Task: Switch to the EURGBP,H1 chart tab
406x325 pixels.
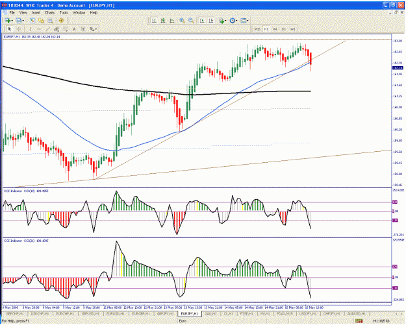Action: pyautogui.click(x=141, y=313)
